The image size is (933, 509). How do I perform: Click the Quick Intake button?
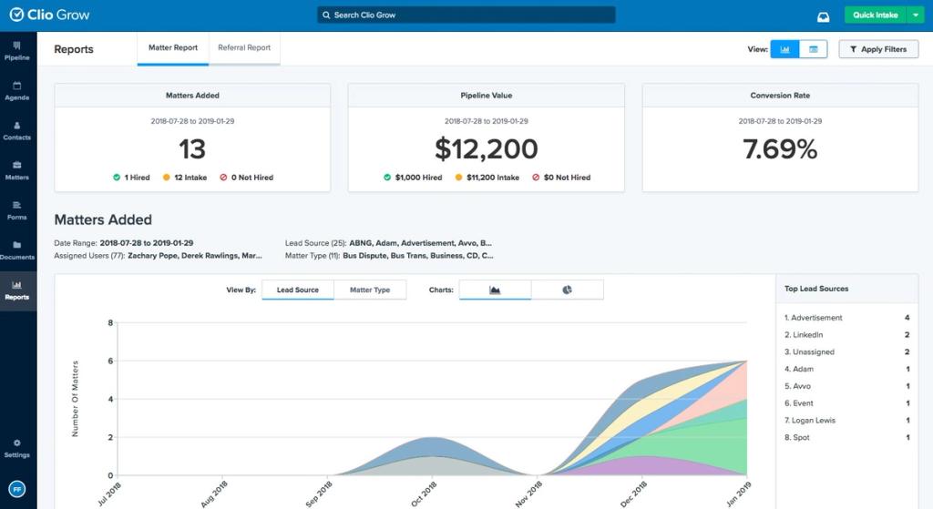(876, 15)
